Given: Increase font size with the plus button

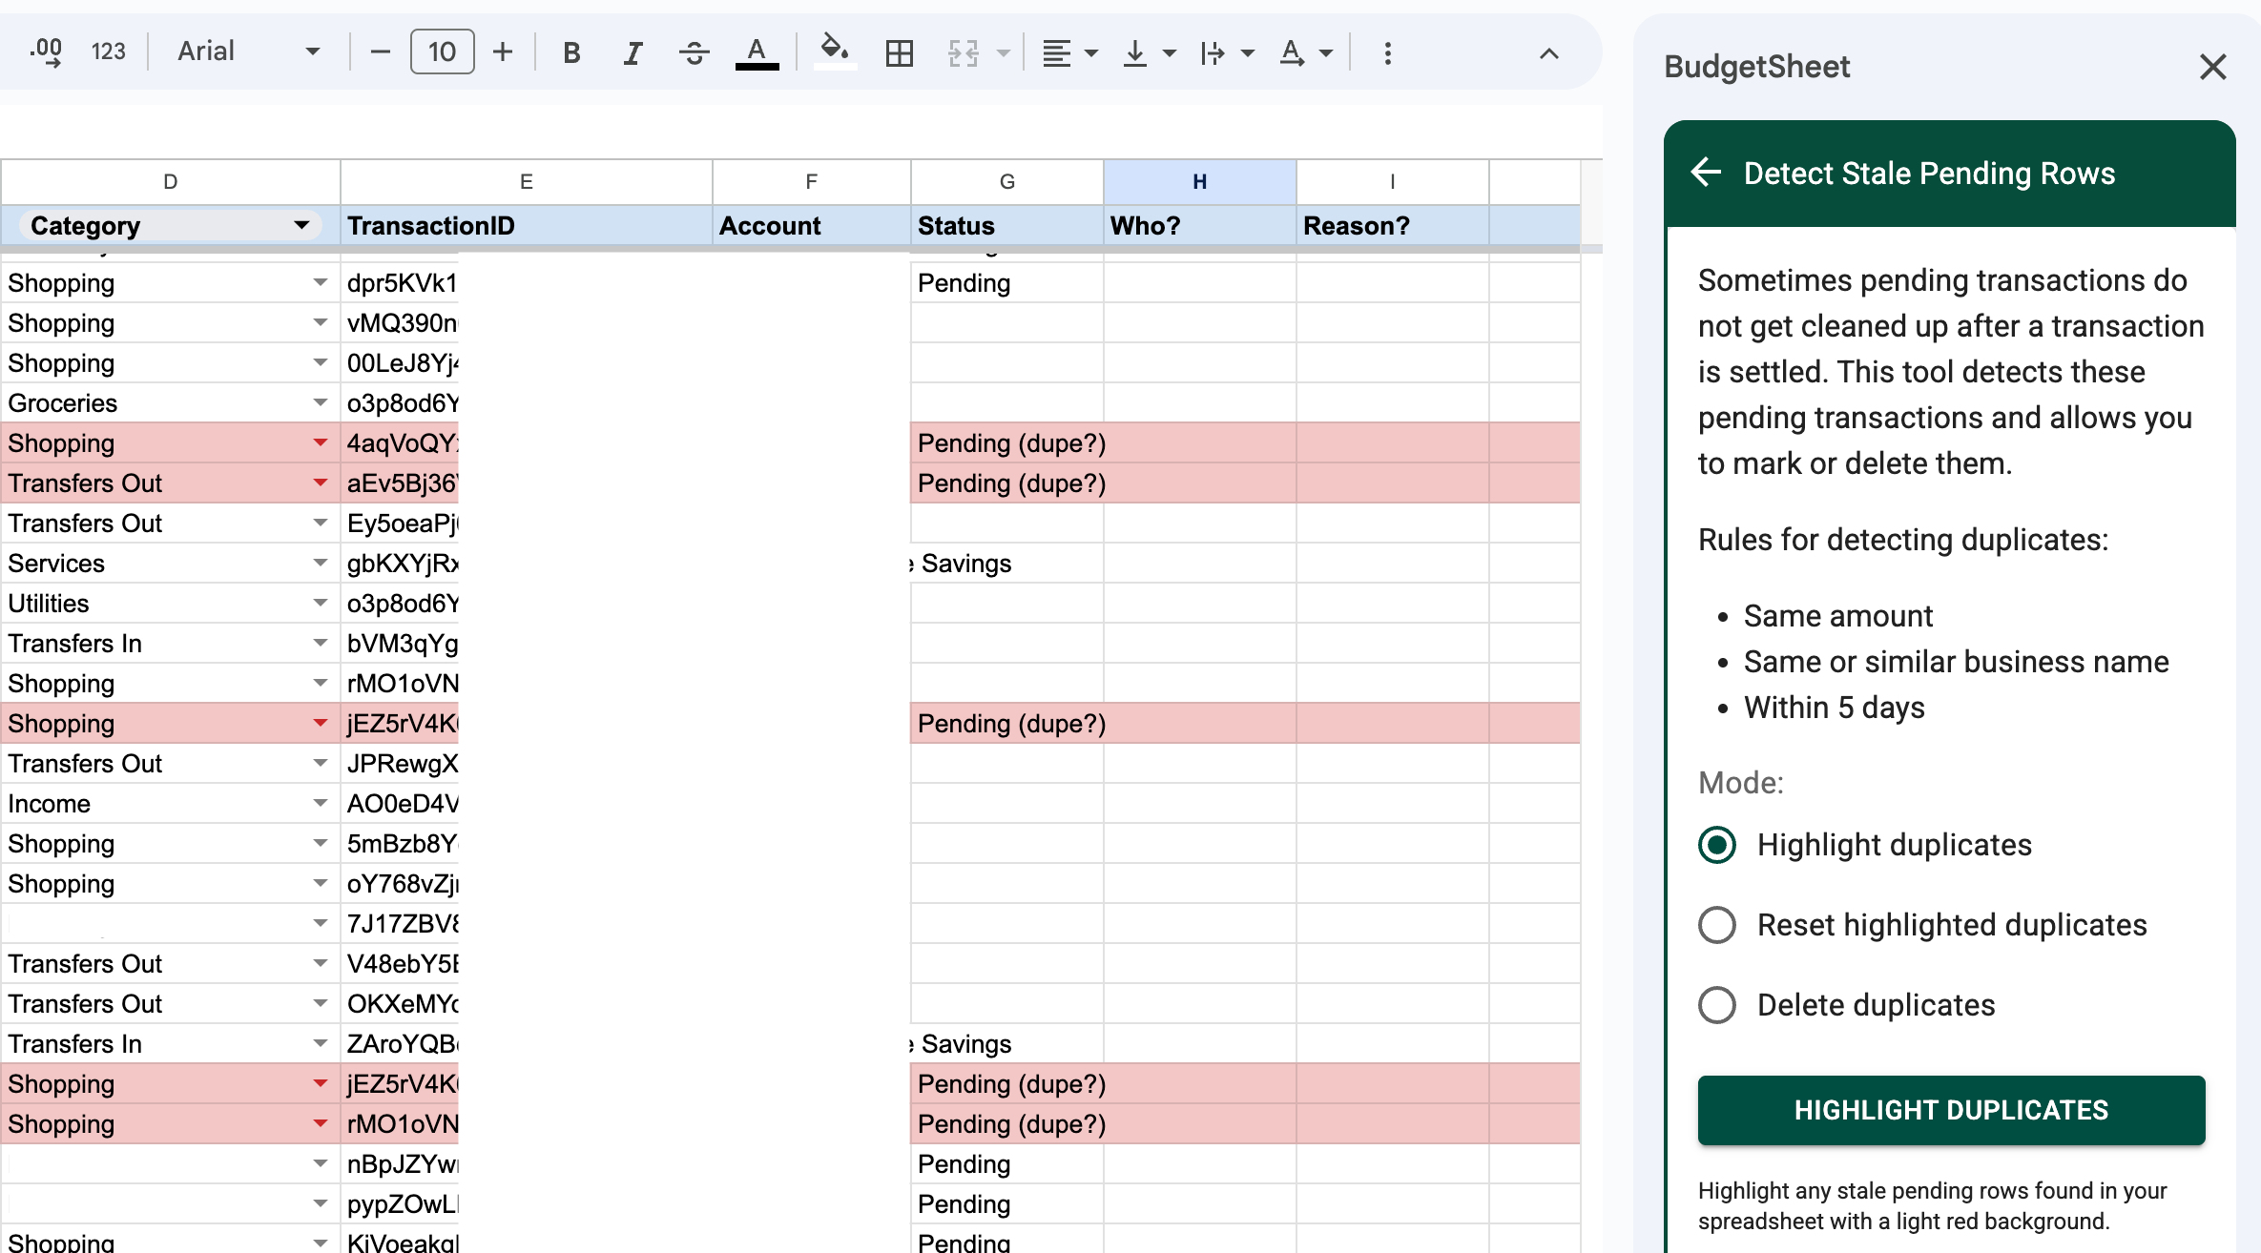Looking at the screenshot, I should coord(503,52).
